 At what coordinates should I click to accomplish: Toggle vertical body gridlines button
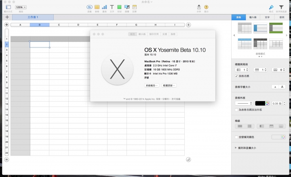250,126
